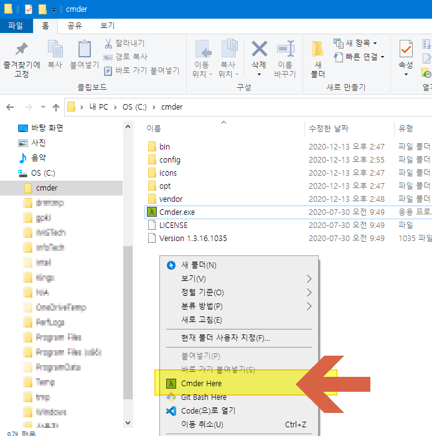Select 음악 in navigation pane

32,158
